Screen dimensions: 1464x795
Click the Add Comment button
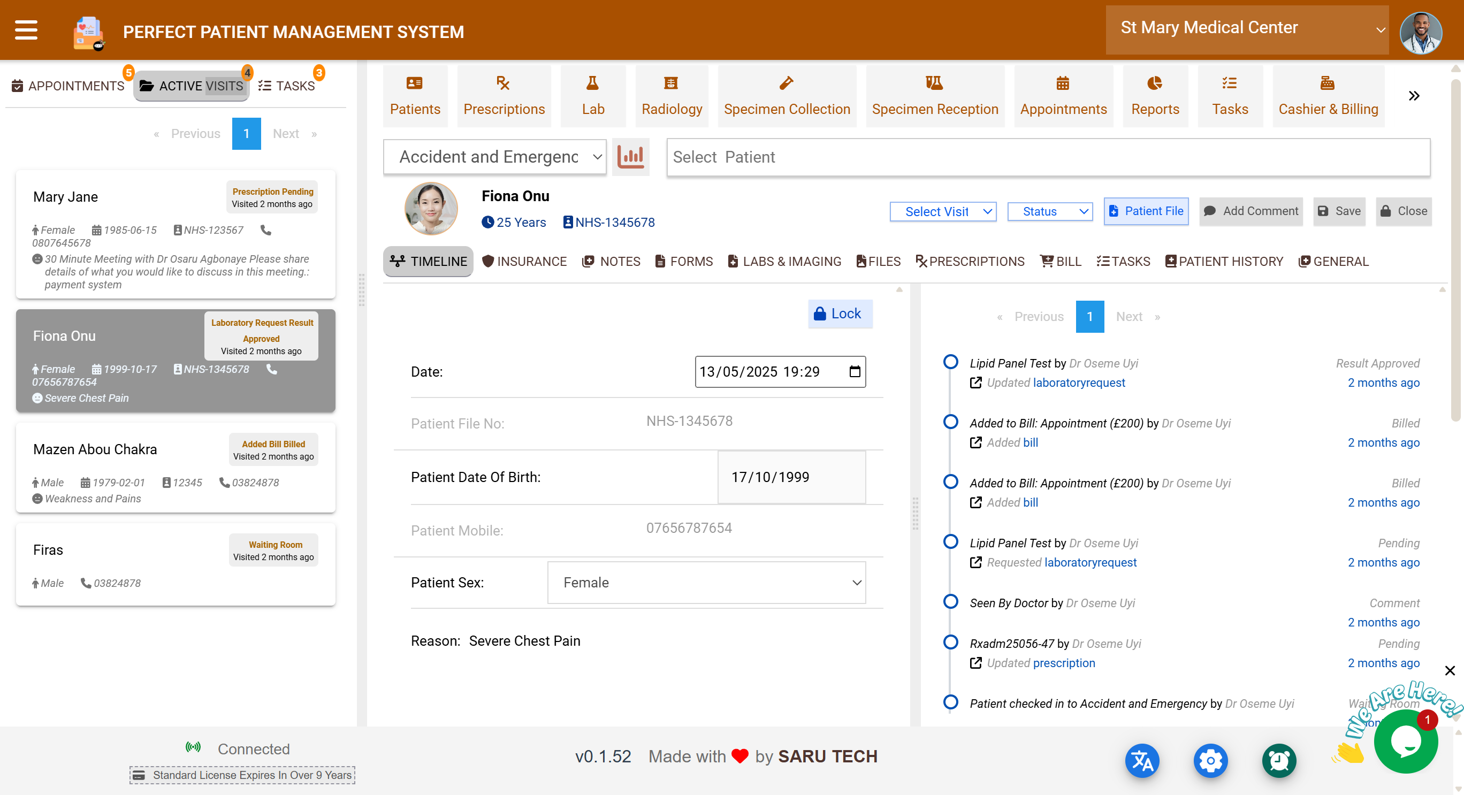tap(1251, 211)
